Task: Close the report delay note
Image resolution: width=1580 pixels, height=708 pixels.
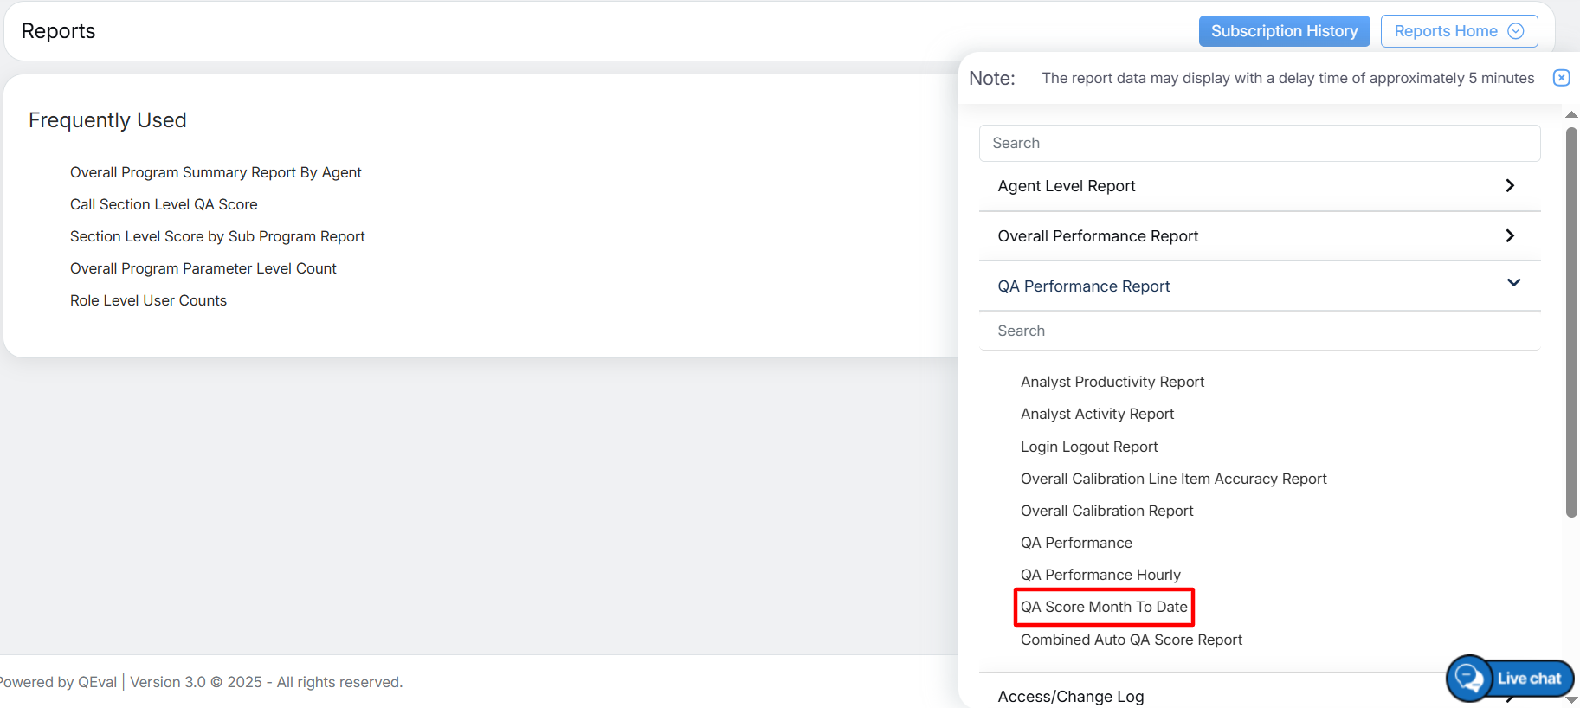Action: [x=1561, y=78]
